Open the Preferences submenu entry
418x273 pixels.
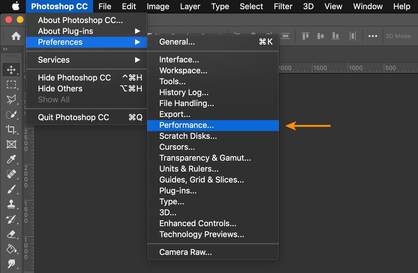click(87, 42)
